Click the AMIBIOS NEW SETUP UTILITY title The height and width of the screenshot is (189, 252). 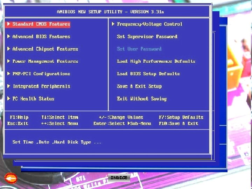tap(110, 12)
